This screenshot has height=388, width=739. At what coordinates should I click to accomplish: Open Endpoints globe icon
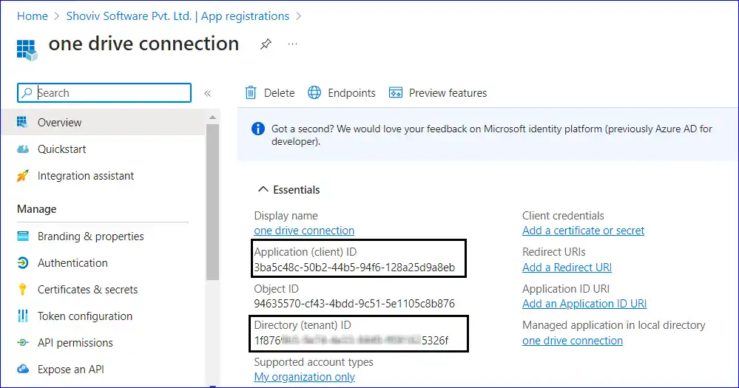pos(314,93)
